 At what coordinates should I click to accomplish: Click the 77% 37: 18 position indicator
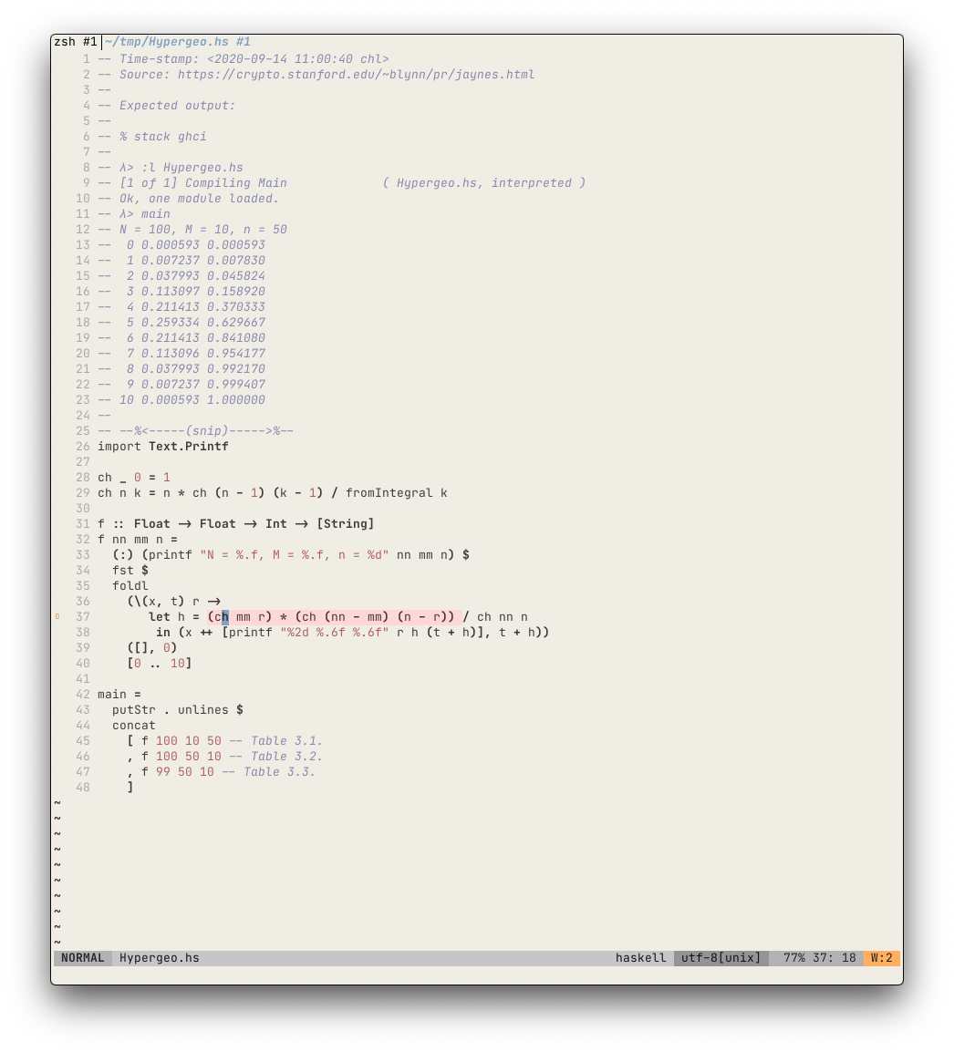(819, 958)
